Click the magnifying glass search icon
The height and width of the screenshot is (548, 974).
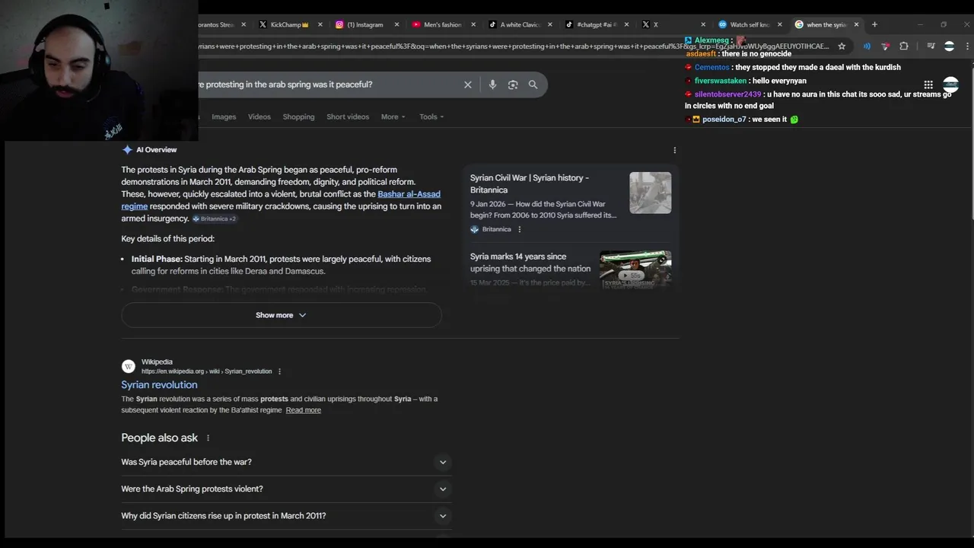coord(533,84)
